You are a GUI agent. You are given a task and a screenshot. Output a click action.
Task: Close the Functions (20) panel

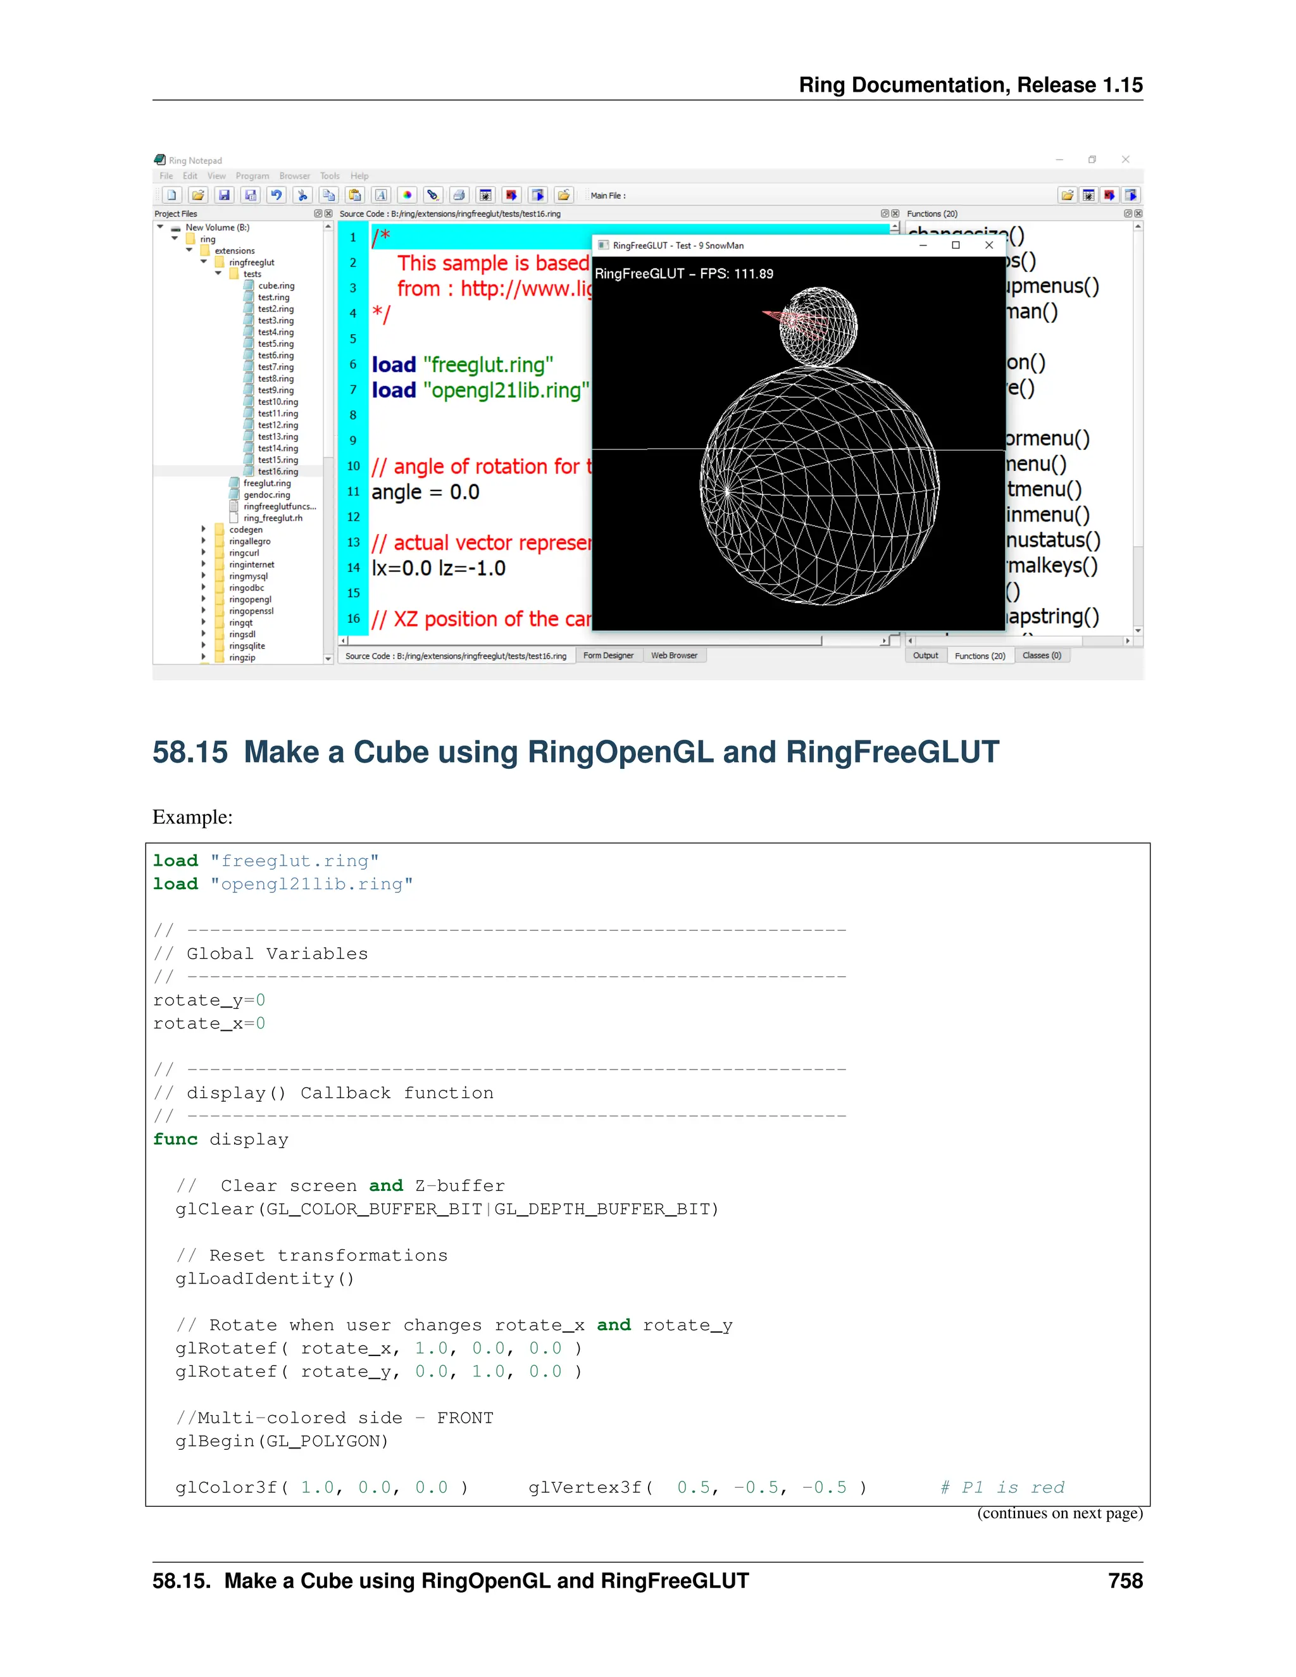(1138, 213)
